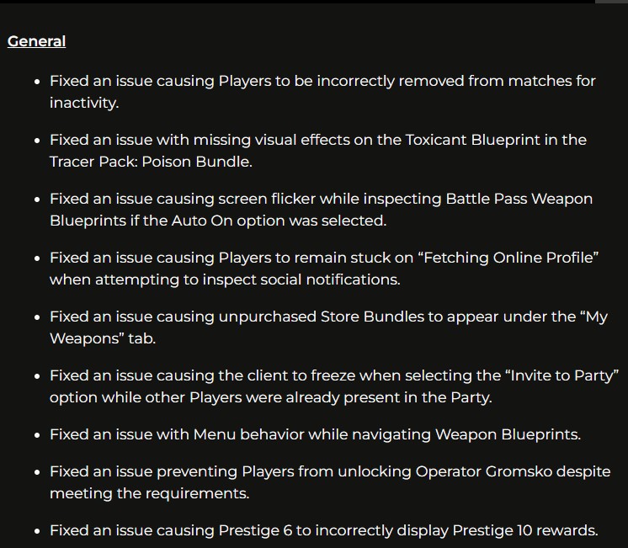Click the bullet about removal for inactivity
This screenshot has height=548, width=628.
[x=322, y=81]
